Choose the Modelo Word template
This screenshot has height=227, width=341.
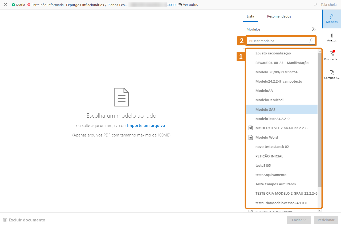(x=266, y=137)
